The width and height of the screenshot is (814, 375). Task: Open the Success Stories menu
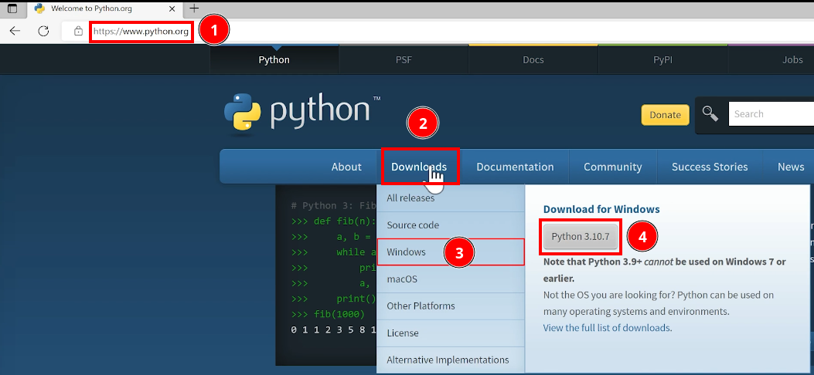tap(710, 167)
